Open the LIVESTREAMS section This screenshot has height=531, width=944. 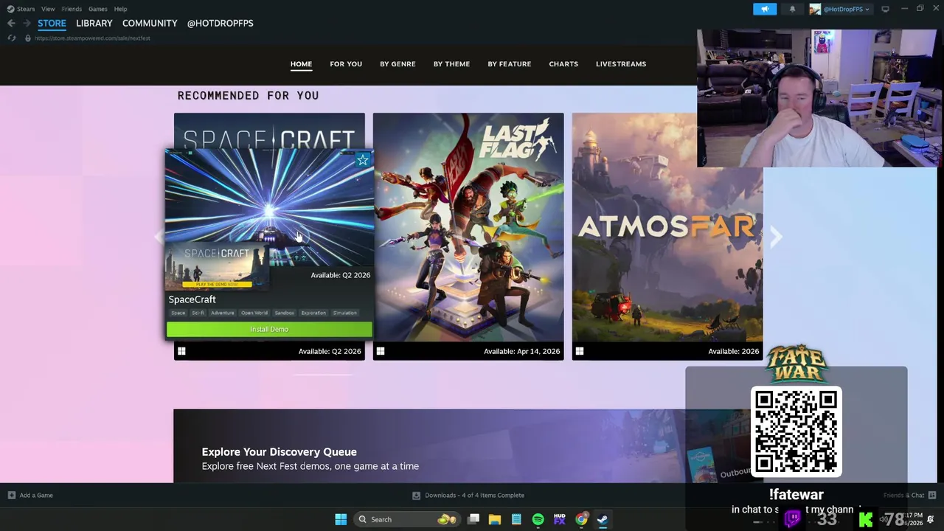coord(621,64)
